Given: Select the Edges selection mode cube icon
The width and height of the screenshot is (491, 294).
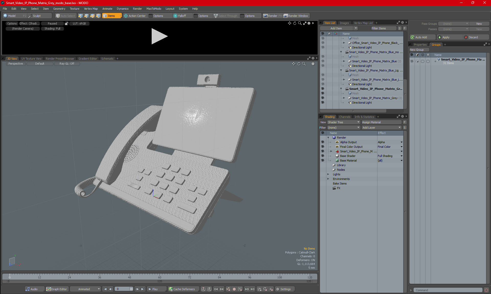Looking at the screenshot, I should [x=86, y=16].
